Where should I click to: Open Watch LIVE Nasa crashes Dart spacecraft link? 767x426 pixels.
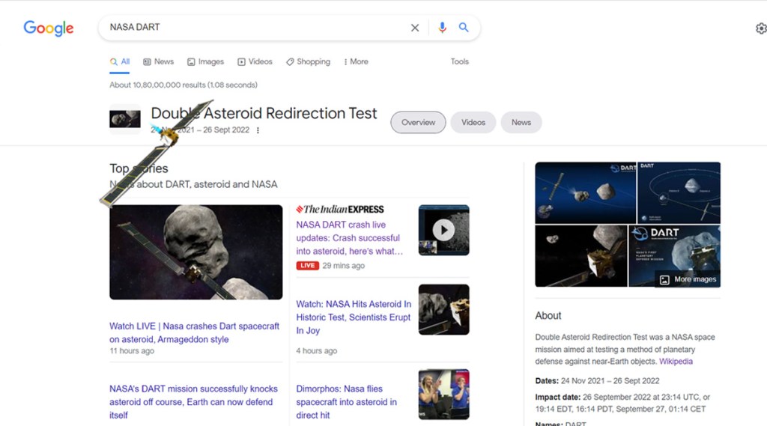tap(194, 332)
